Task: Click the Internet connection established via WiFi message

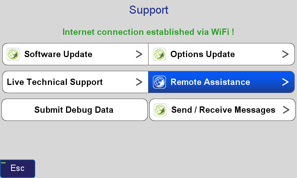Action: [148, 32]
